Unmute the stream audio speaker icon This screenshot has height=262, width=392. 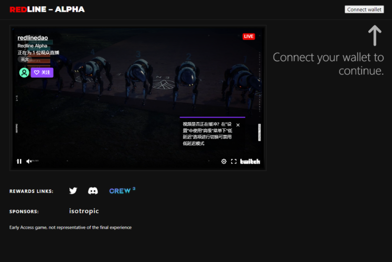pos(29,161)
